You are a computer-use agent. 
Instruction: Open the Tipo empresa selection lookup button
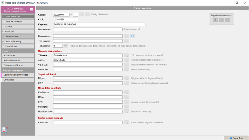tap(126, 41)
